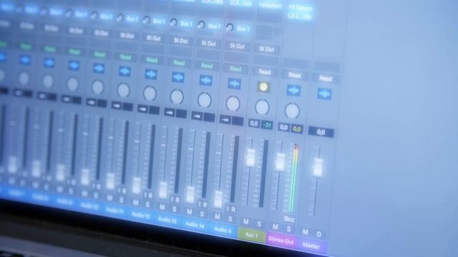Select the Audio 4 channel name label
Viewport: 458px width, 257px height.
point(223,230)
